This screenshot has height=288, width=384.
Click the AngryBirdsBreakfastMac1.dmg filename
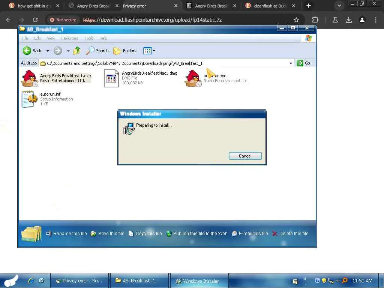(149, 73)
